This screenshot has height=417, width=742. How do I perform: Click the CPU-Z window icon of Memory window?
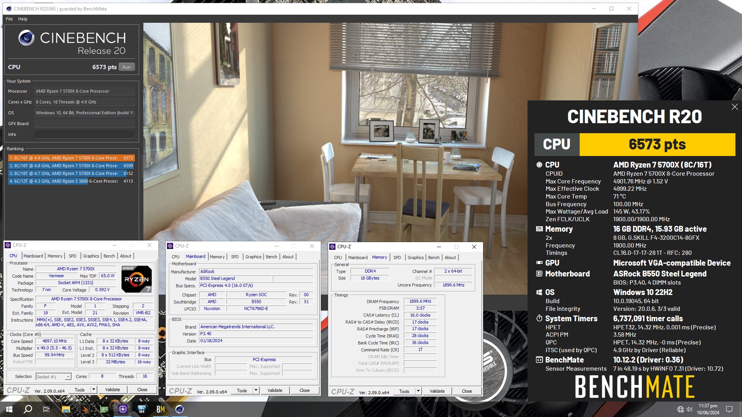tap(332, 247)
